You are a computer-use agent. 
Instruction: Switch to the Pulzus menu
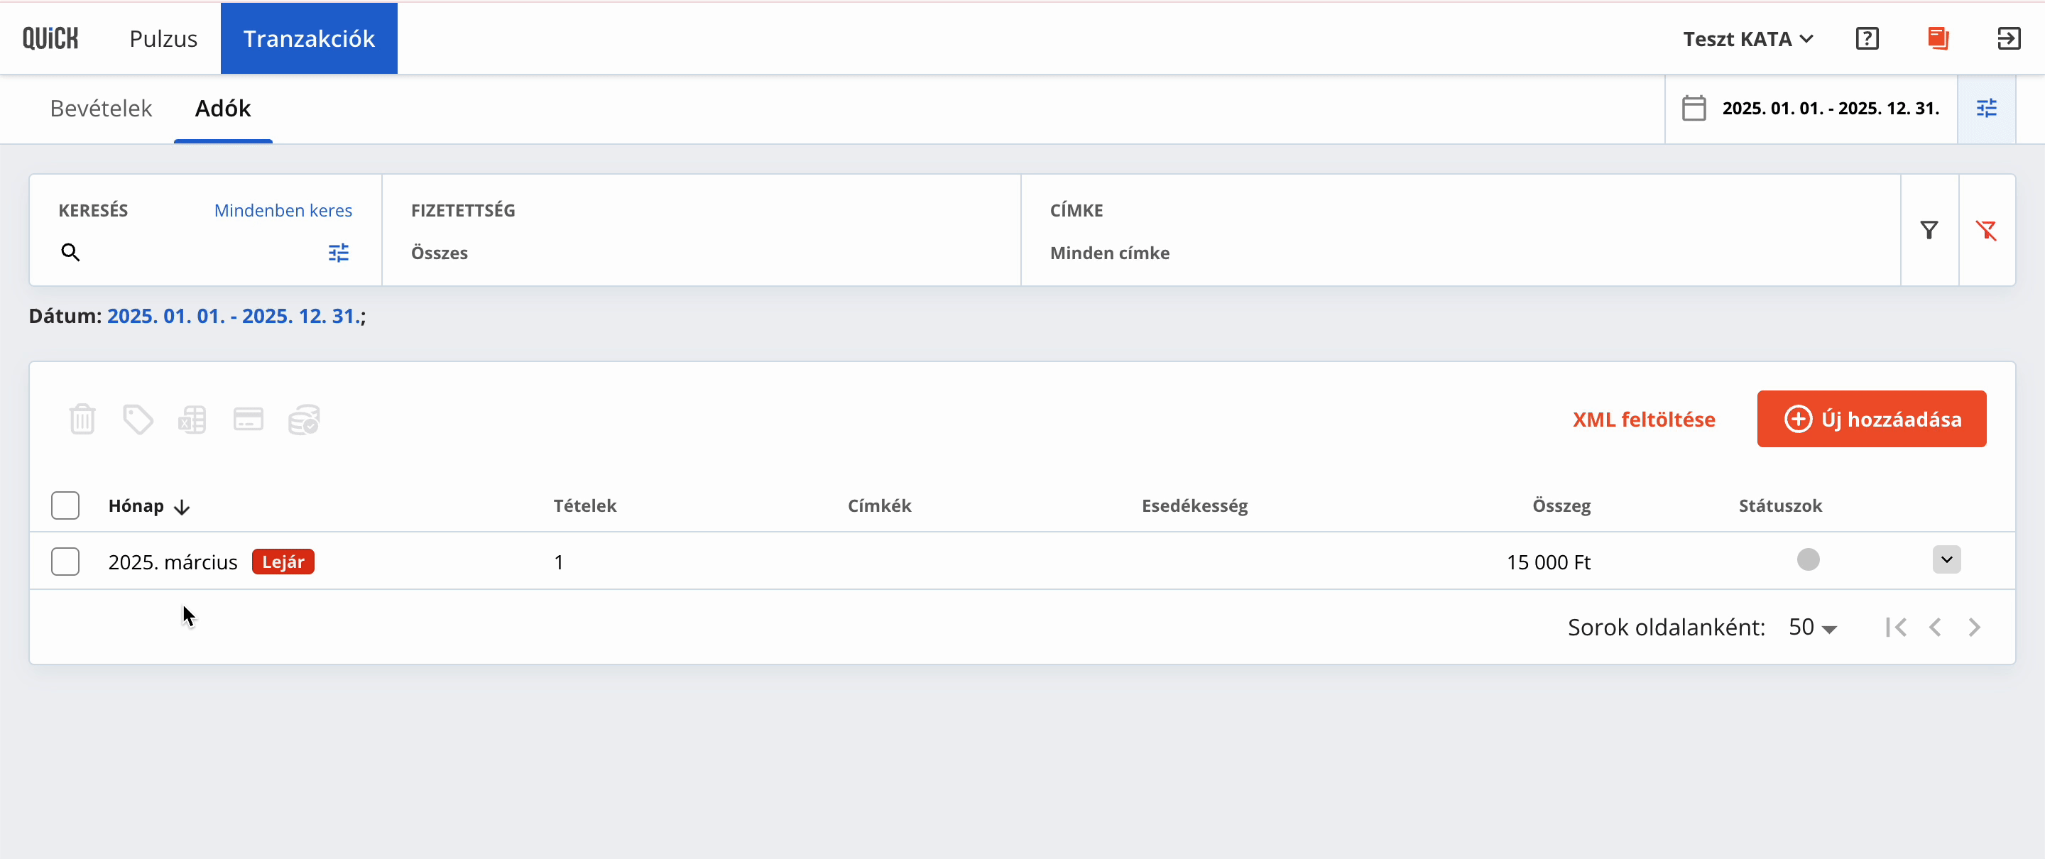pyautogui.click(x=163, y=38)
